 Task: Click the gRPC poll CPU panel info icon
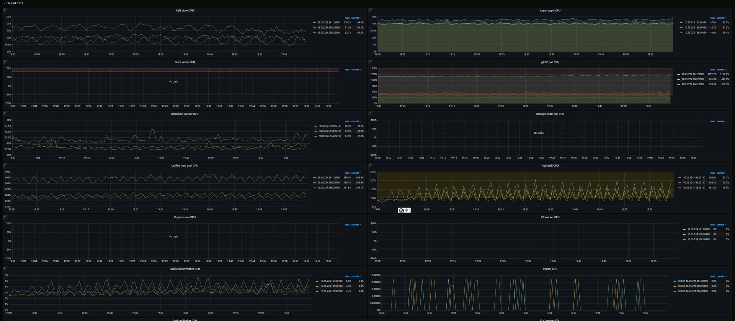point(370,61)
